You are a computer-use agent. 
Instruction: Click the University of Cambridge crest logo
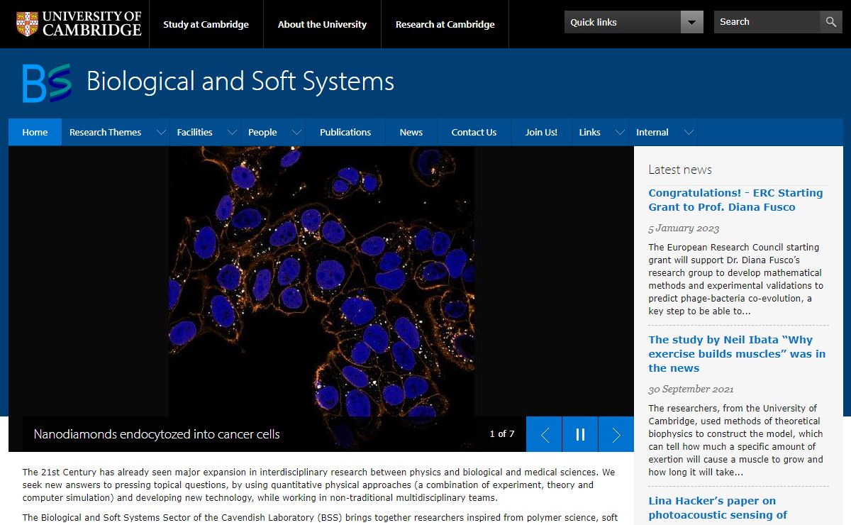(x=28, y=23)
